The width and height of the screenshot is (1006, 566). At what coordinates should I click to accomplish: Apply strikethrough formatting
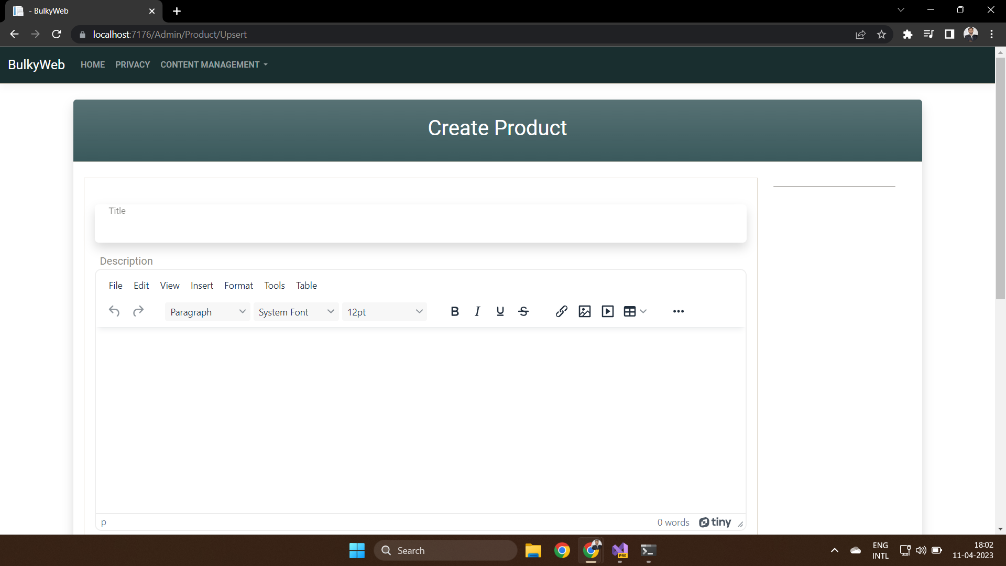click(523, 311)
